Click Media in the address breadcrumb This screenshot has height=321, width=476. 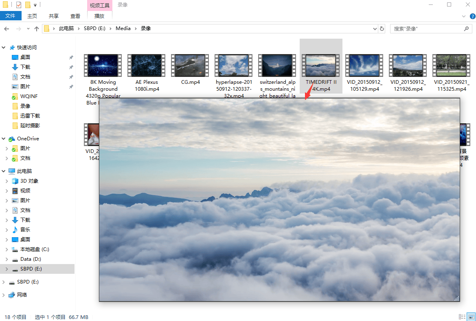pyautogui.click(x=123, y=28)
